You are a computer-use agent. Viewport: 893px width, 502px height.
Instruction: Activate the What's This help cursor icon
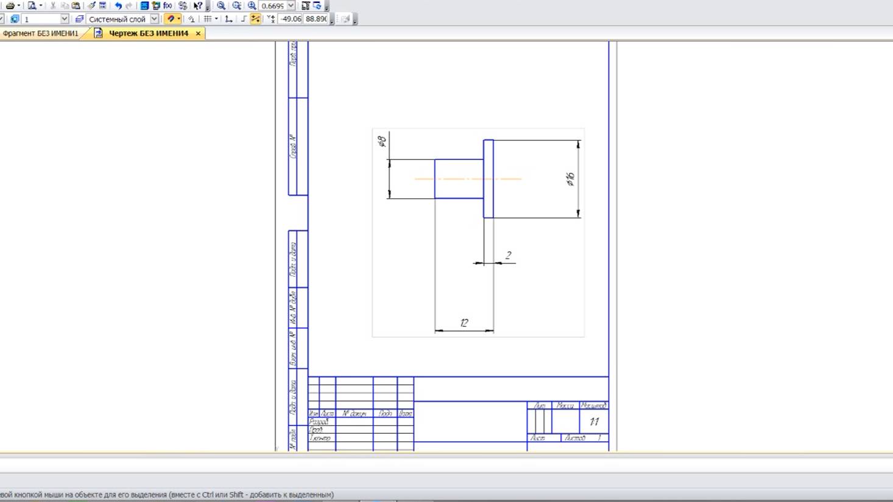pos(198,5)
